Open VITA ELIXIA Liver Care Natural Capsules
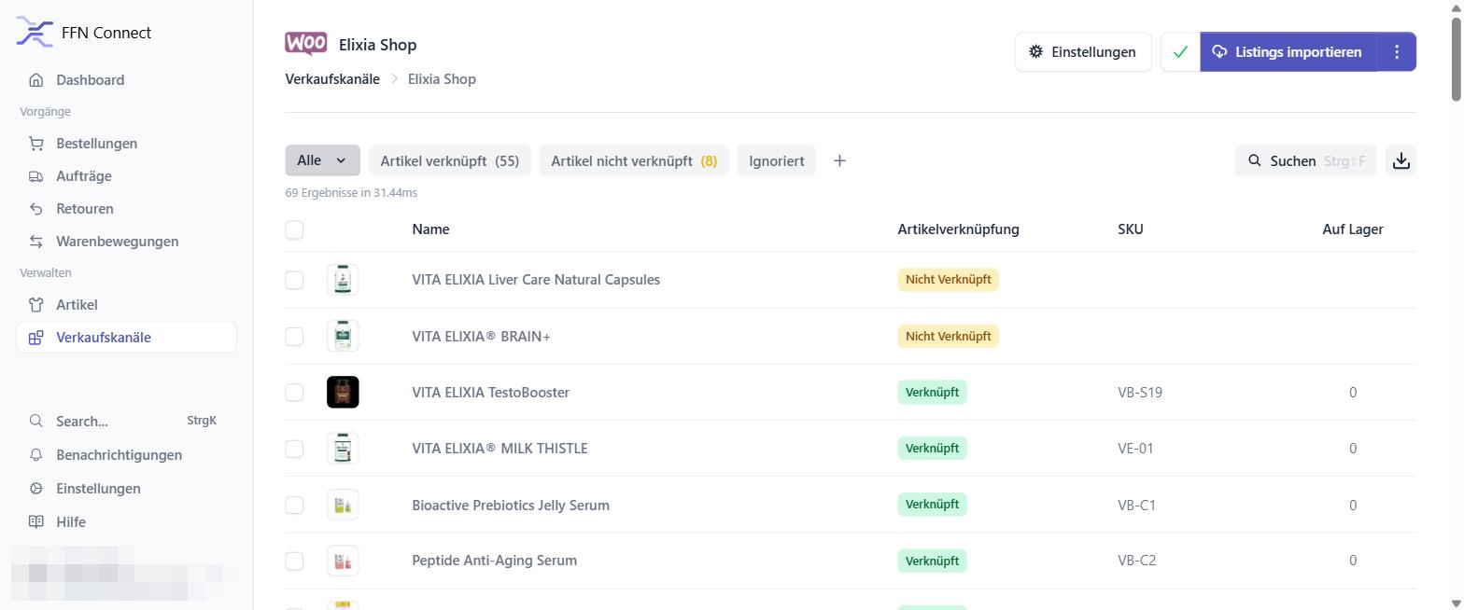Image resolution: width=1464 pixels, height=610 pixels. pyautogui.click(x=536, y=280)
